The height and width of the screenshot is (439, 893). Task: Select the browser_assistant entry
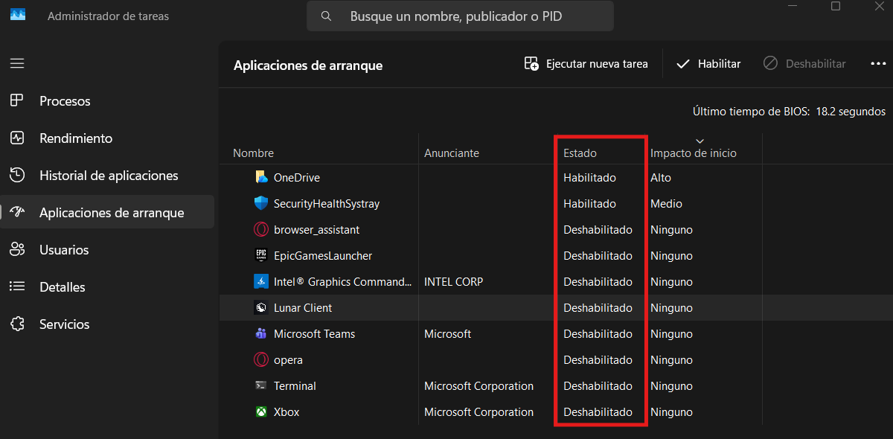pos(316,229)
